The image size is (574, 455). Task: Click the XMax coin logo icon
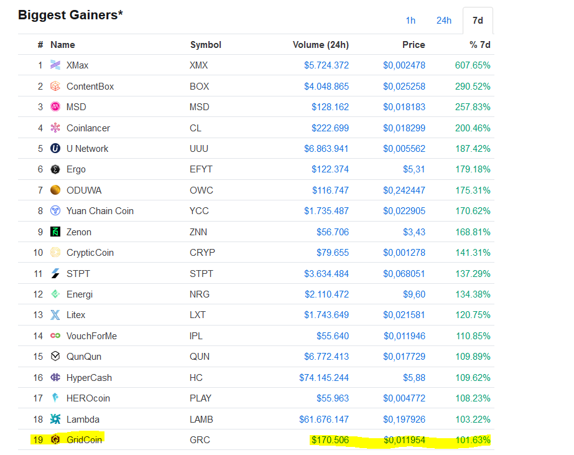[x=55, y=65]
